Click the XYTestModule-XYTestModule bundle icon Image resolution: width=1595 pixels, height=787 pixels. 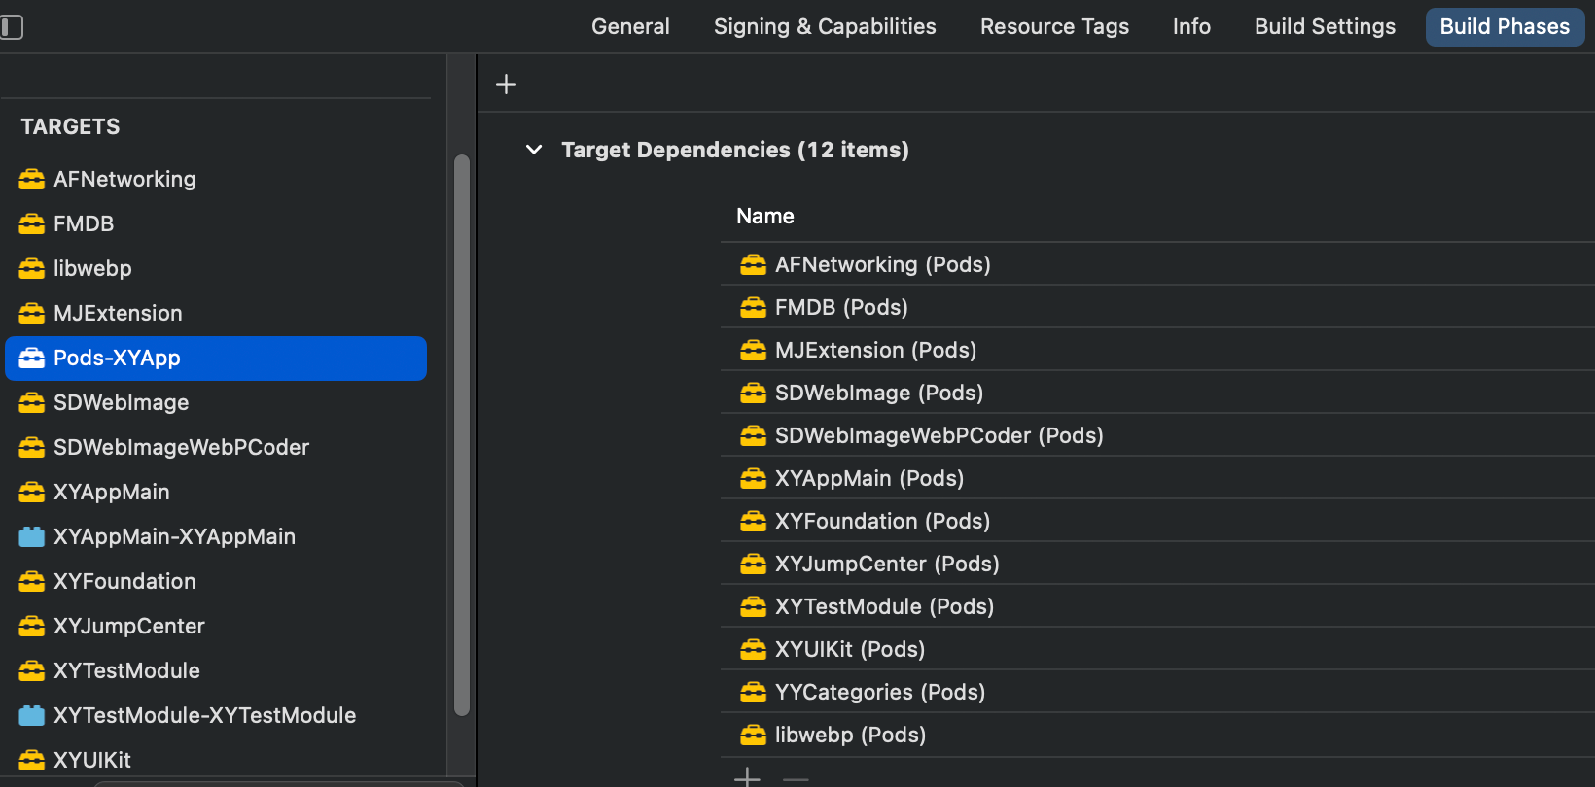click(32, 716)
